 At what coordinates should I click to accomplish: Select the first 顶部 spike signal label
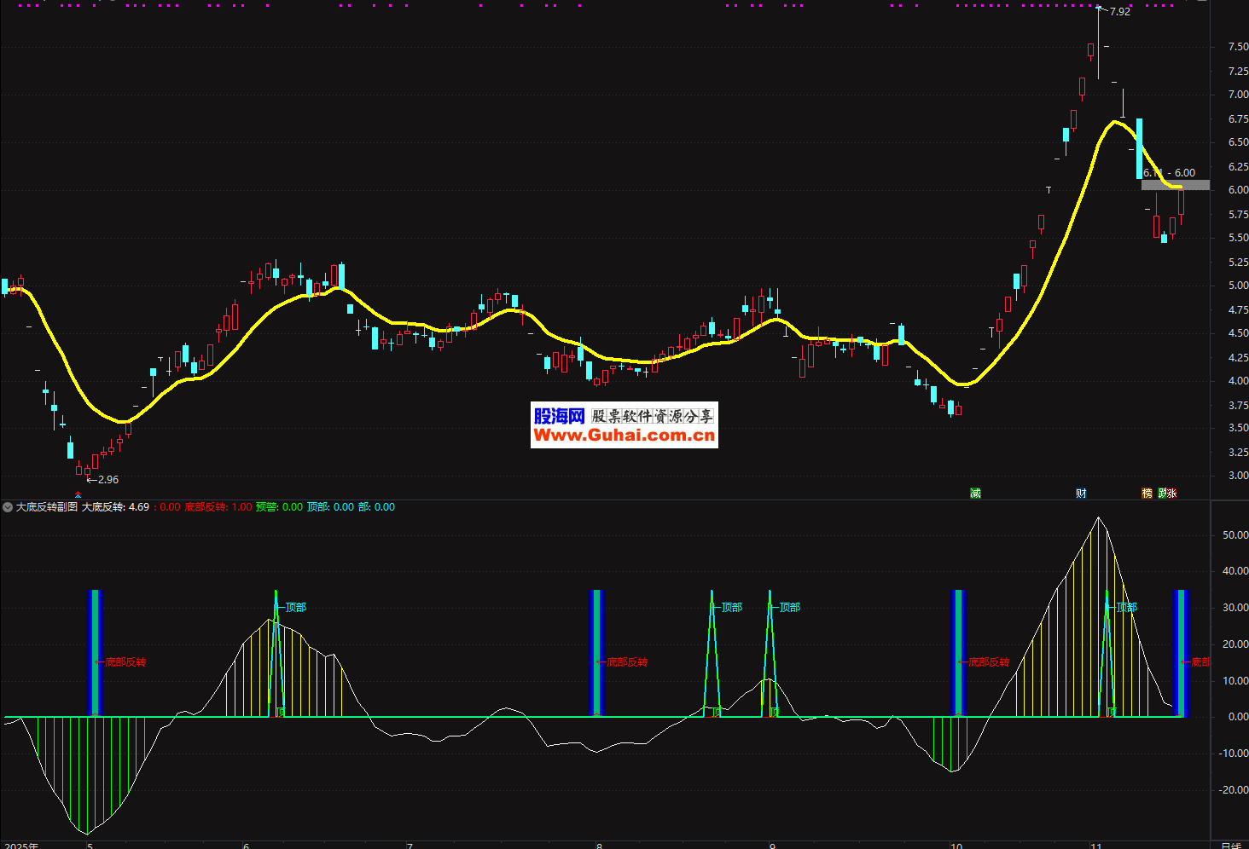295,608
